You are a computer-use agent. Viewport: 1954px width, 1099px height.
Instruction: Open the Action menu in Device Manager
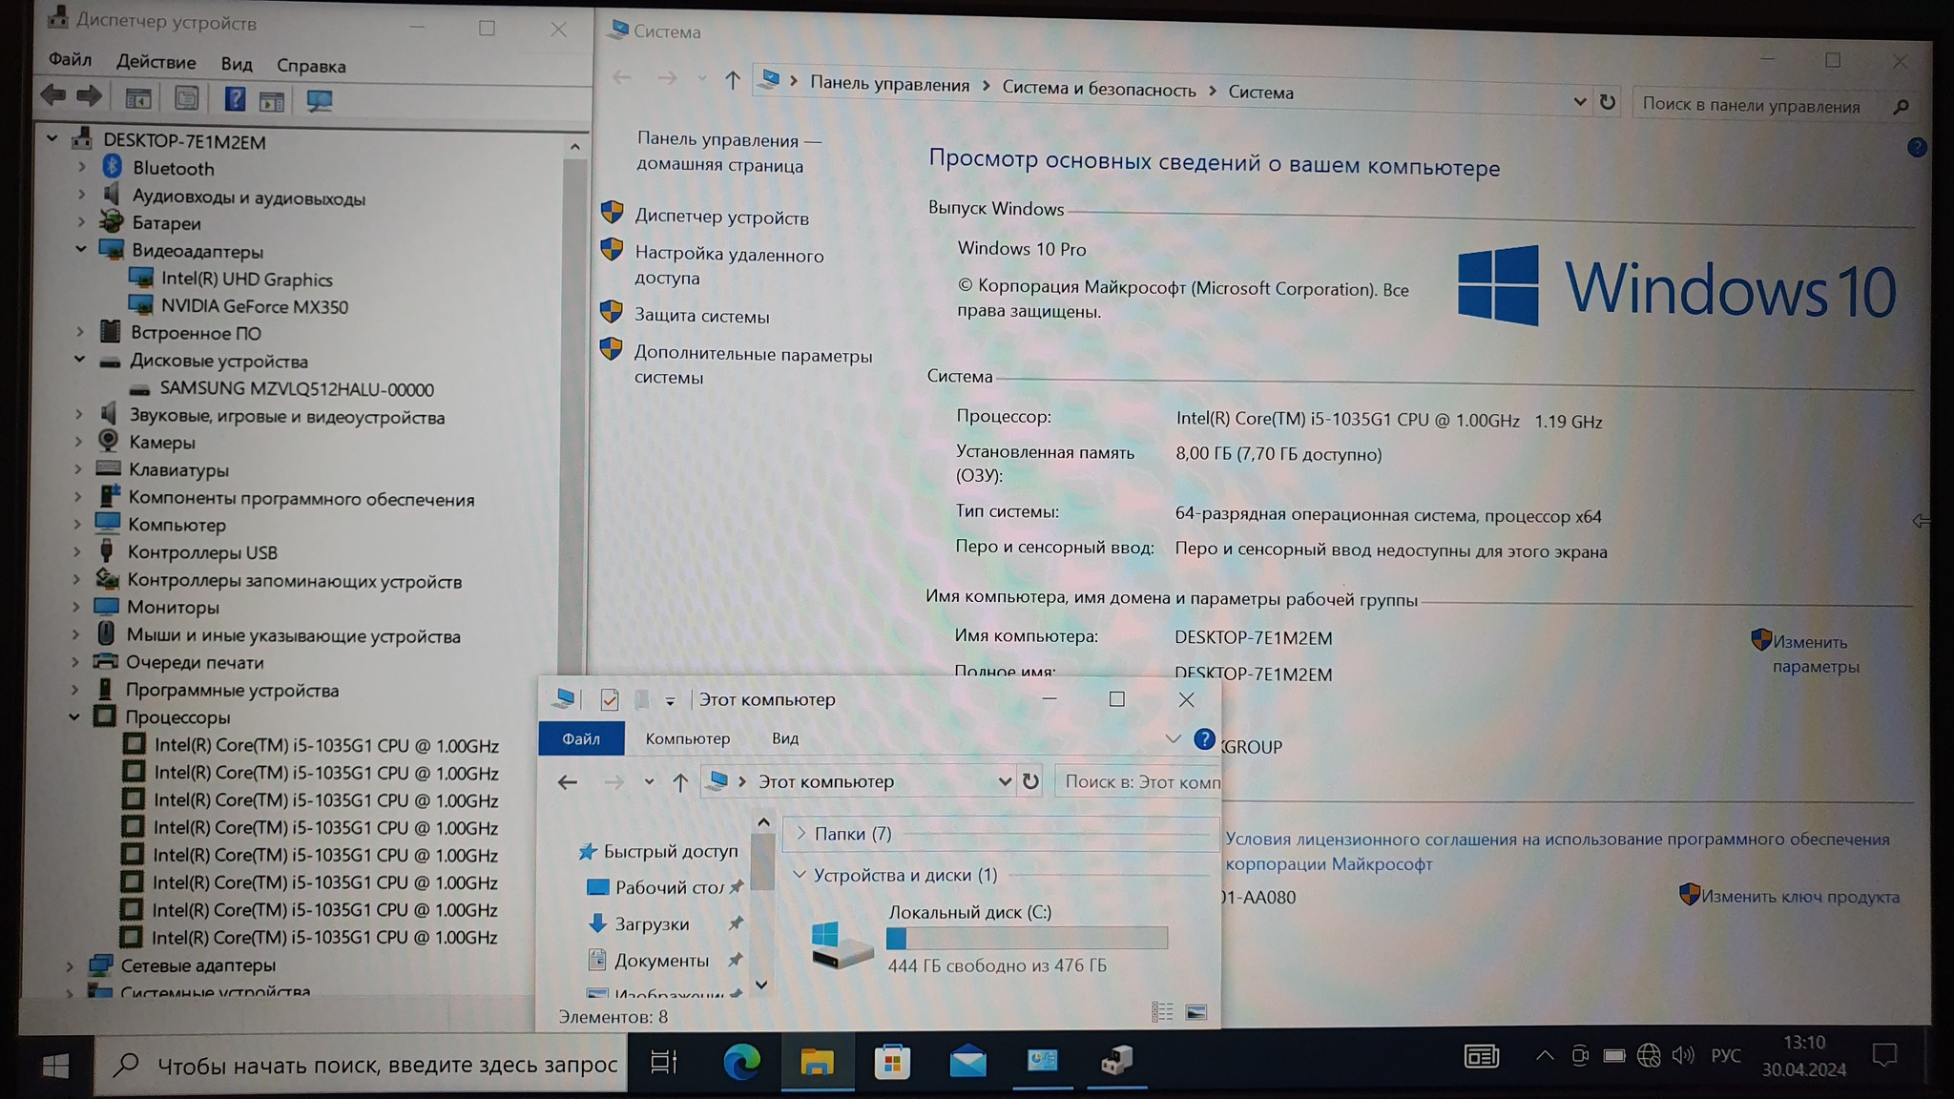[x=156, y=62]
